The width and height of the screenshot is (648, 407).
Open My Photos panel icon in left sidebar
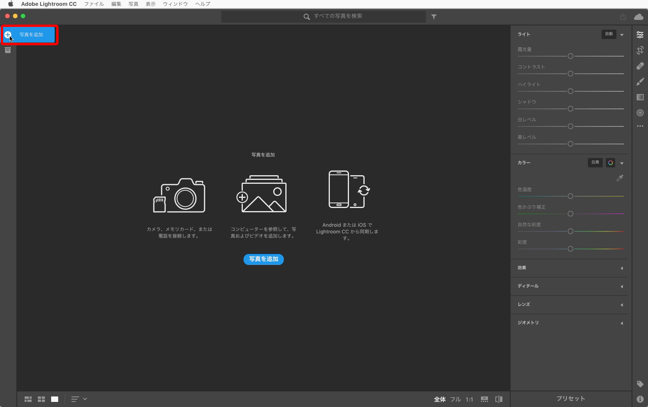pos(8,50)
